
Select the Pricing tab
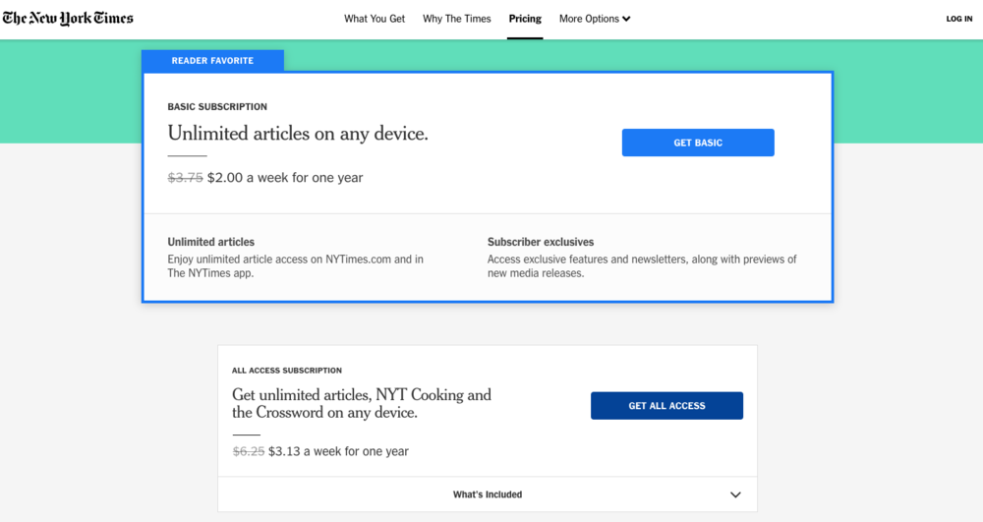pyautogui.click(x=525, y=19)
